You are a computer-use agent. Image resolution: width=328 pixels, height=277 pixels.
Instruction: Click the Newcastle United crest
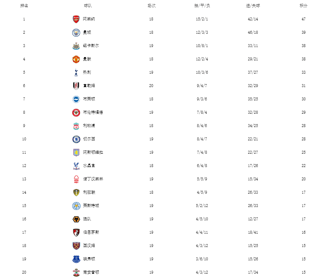click(76, 46)
